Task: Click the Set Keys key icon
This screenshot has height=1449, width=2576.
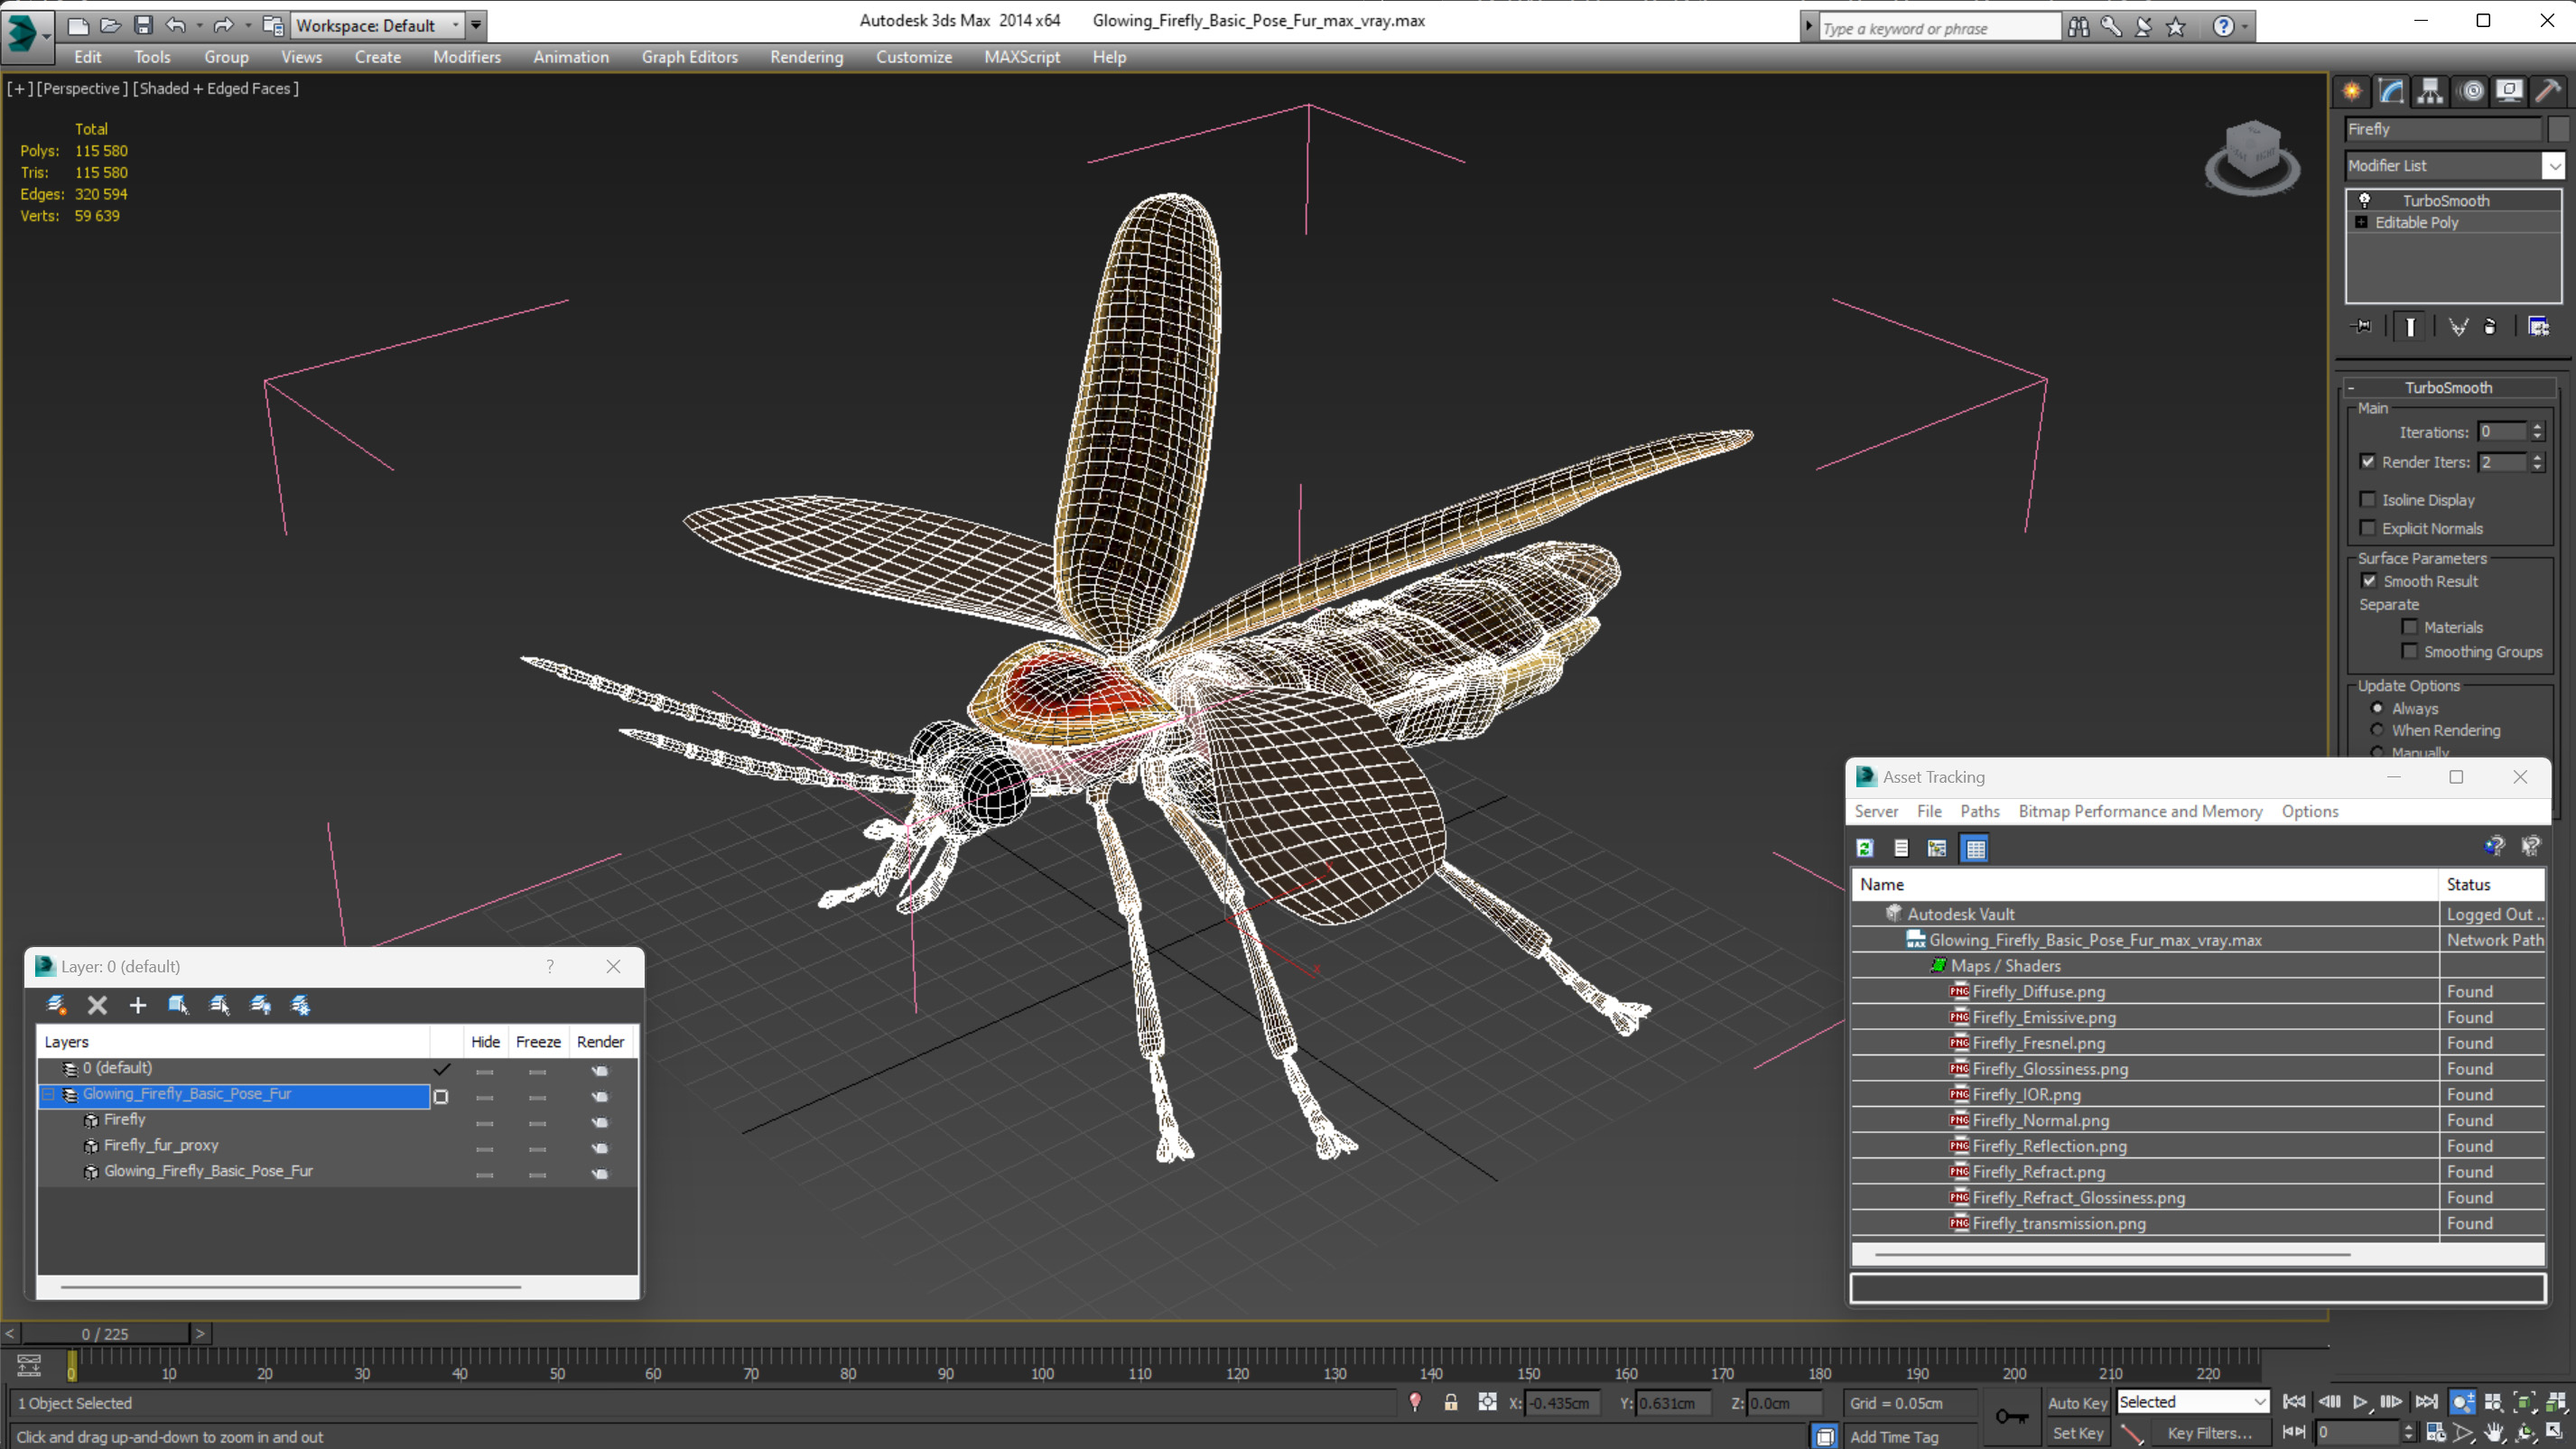Action: pos(2011,1416)
